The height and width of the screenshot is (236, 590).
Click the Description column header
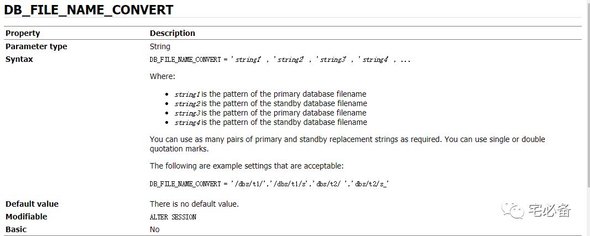coord(173,33)
